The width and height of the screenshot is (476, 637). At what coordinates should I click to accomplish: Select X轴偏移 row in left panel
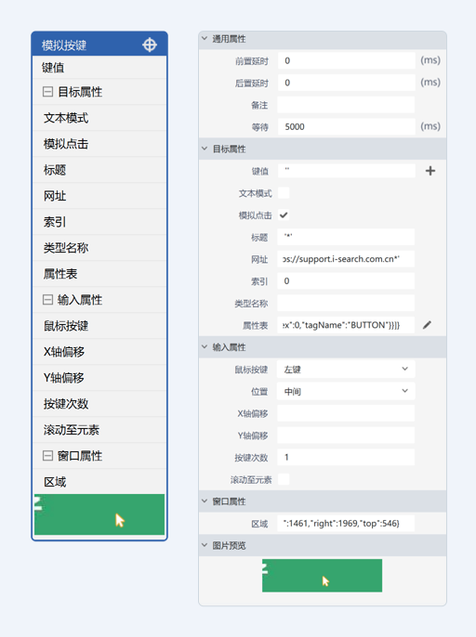click(x=99, y=352)
